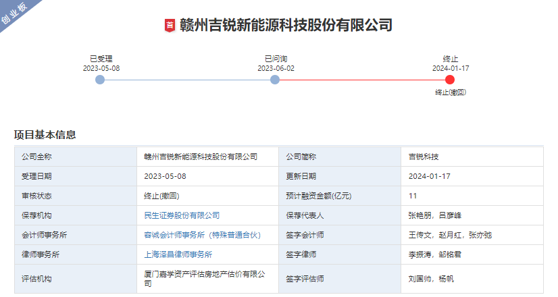Click the 李振涛, 邹铭君 value cell

[472, 254]
